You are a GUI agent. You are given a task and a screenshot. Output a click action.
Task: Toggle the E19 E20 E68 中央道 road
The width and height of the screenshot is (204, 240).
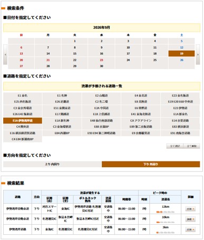180,102
